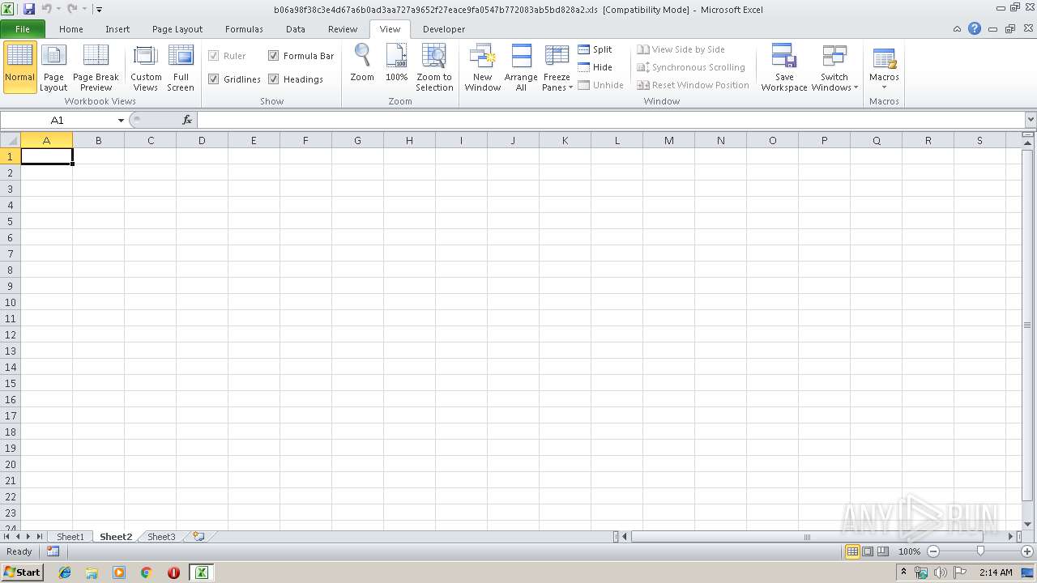Screen dimensions: 1037x583
Task: Click the Start button
Action: (x=23, y=572)
